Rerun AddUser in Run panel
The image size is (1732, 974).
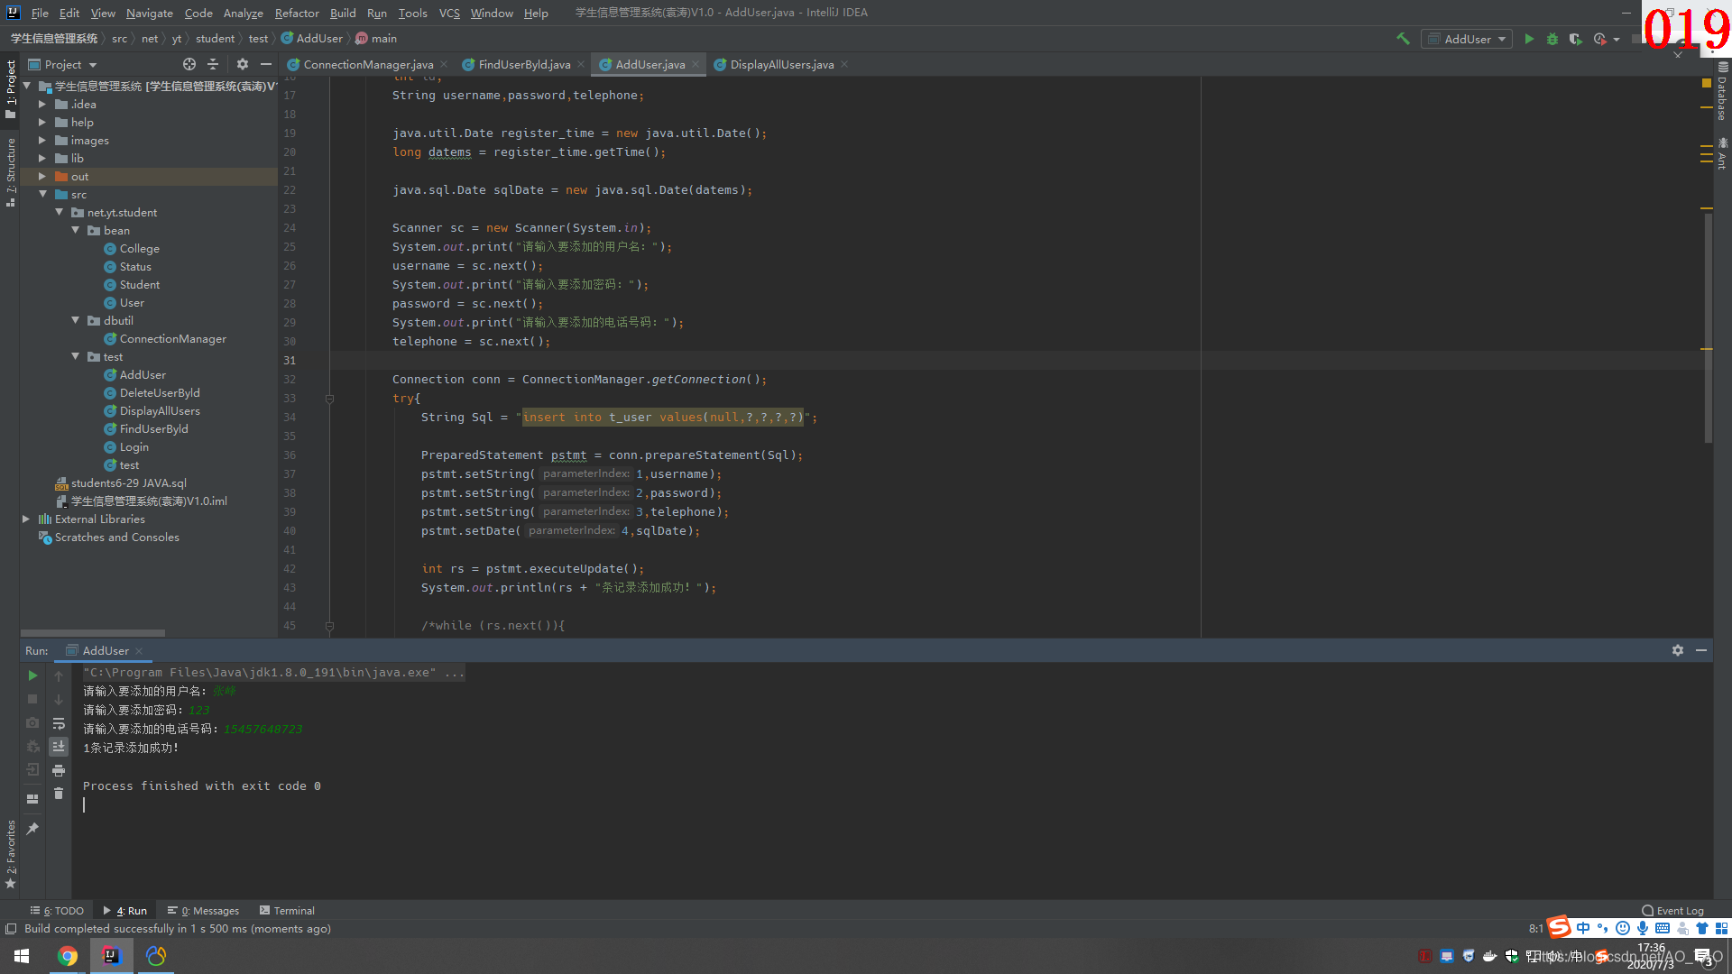pyautogui.click(x=32, y=675)
